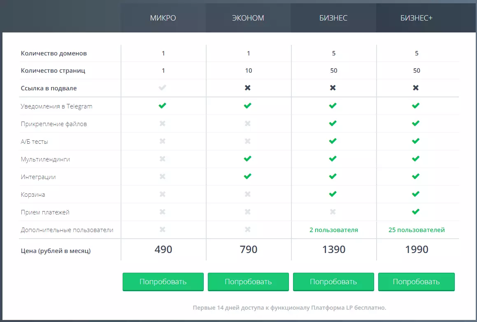Click the 'Первые 14 дней' free trial note
This screenshot has height=322, width=477.
(289, 308)
